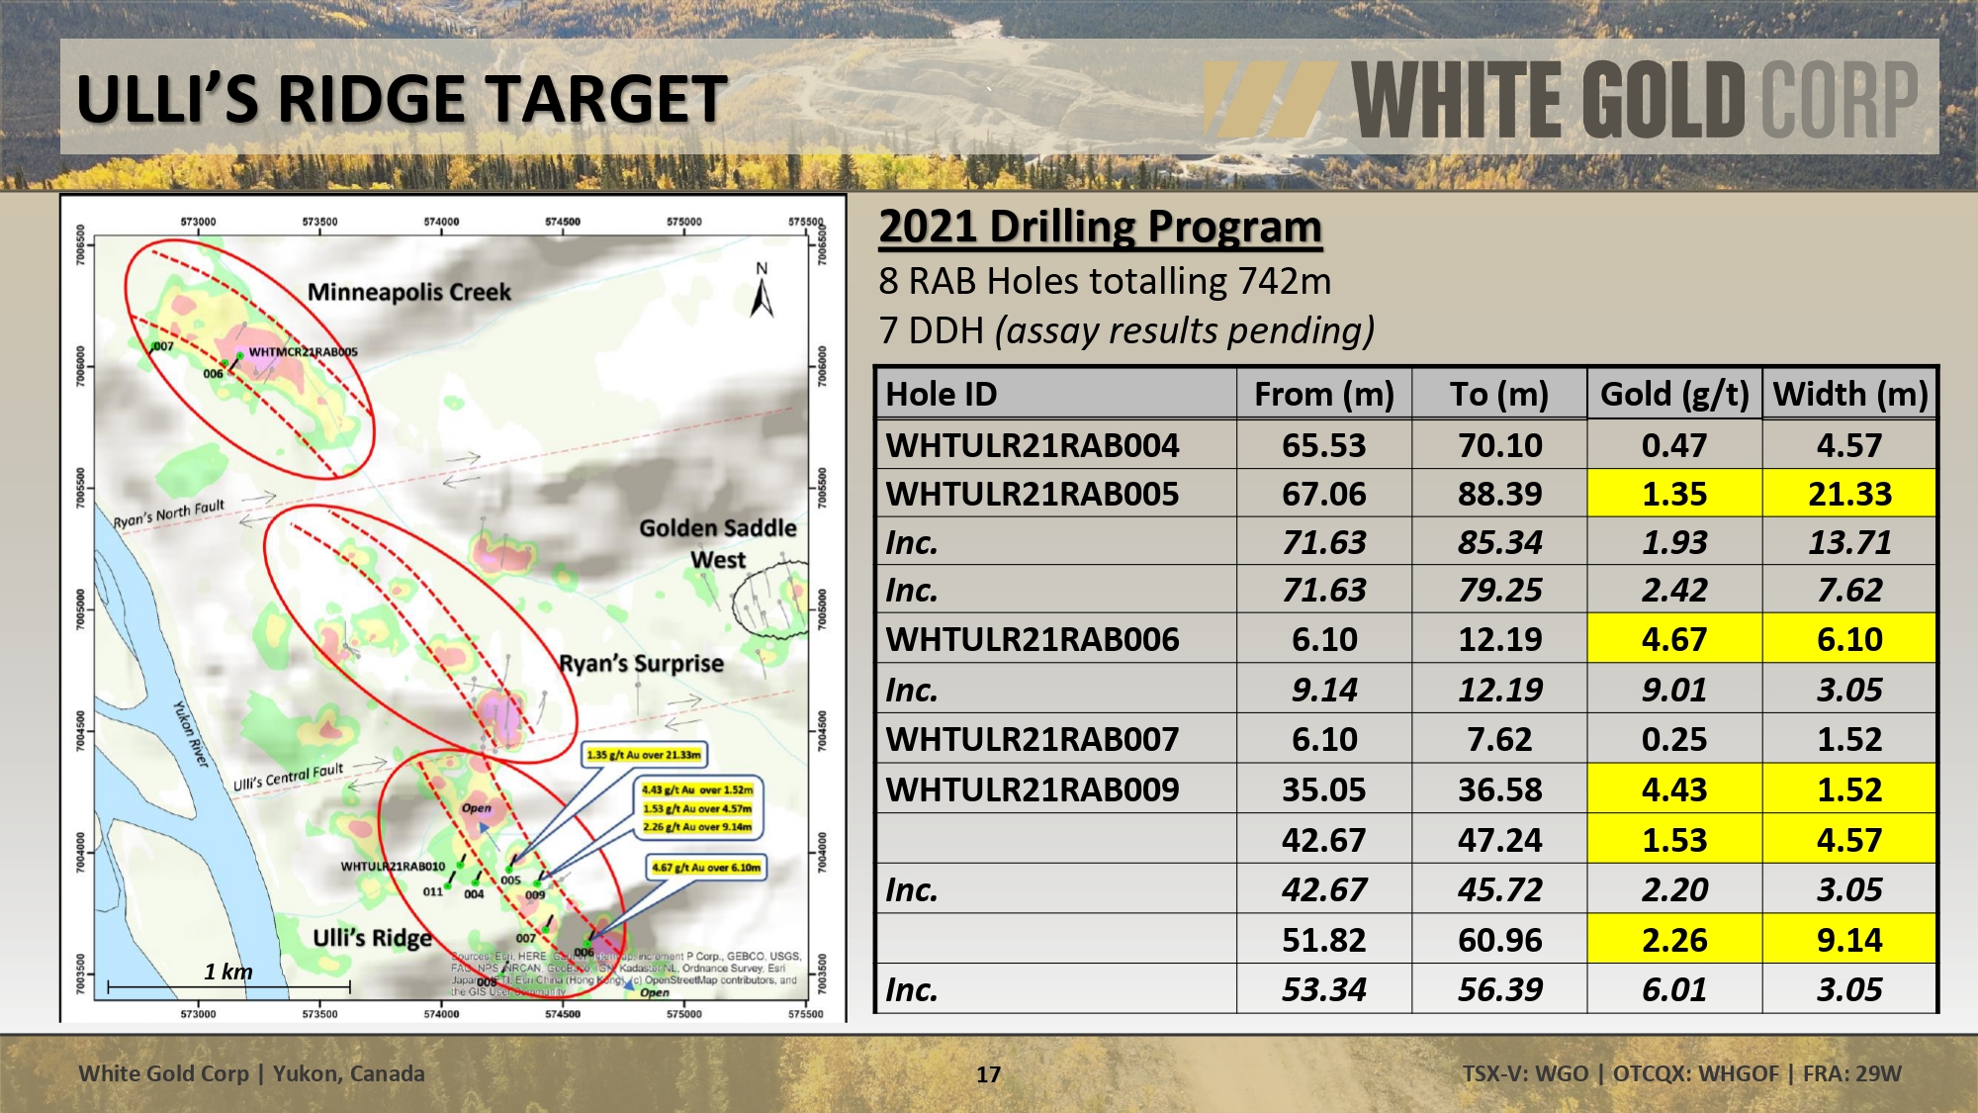Screen dimensions: 1978x1113
Task: Click the north arrow icon on map
Action: [762, 296]
